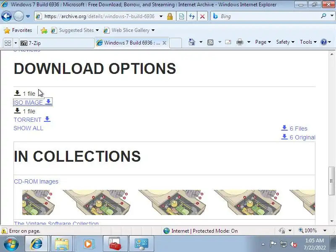Open the red toolbox taskbar program
The image size is (336, 252).
pyautogui.click(x=115, y=244)
